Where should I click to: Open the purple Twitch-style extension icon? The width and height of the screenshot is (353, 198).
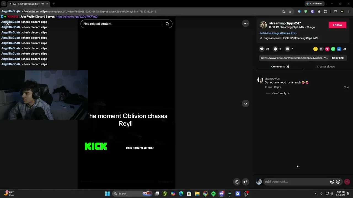312,12
